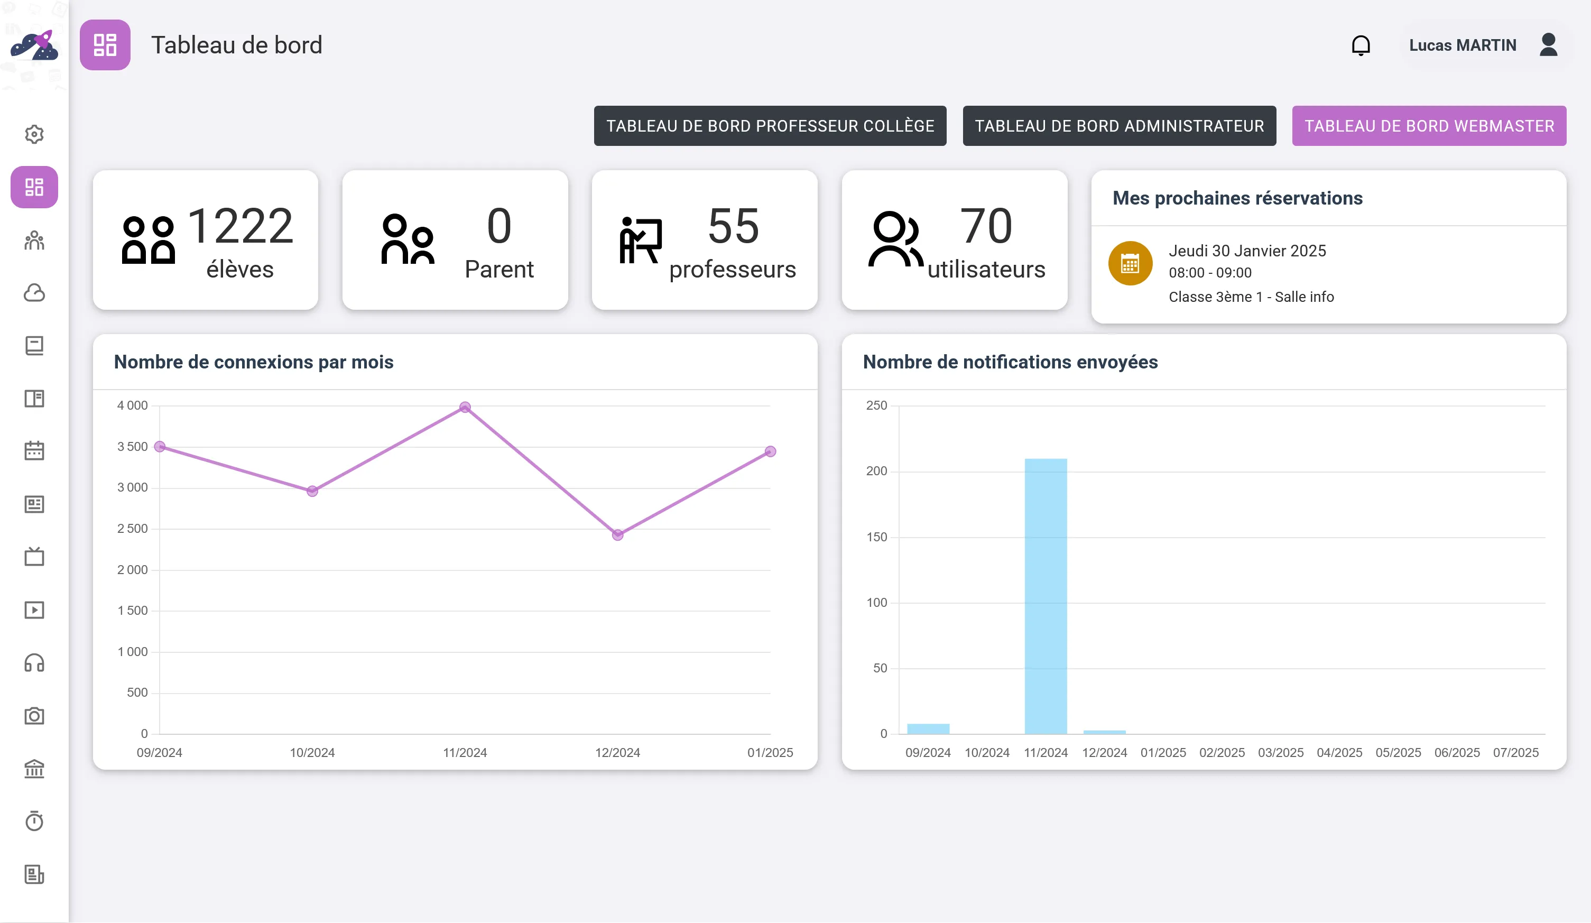Open the settings gear in the sidebar
1591x923 pixels.
(x=34, y=134)
